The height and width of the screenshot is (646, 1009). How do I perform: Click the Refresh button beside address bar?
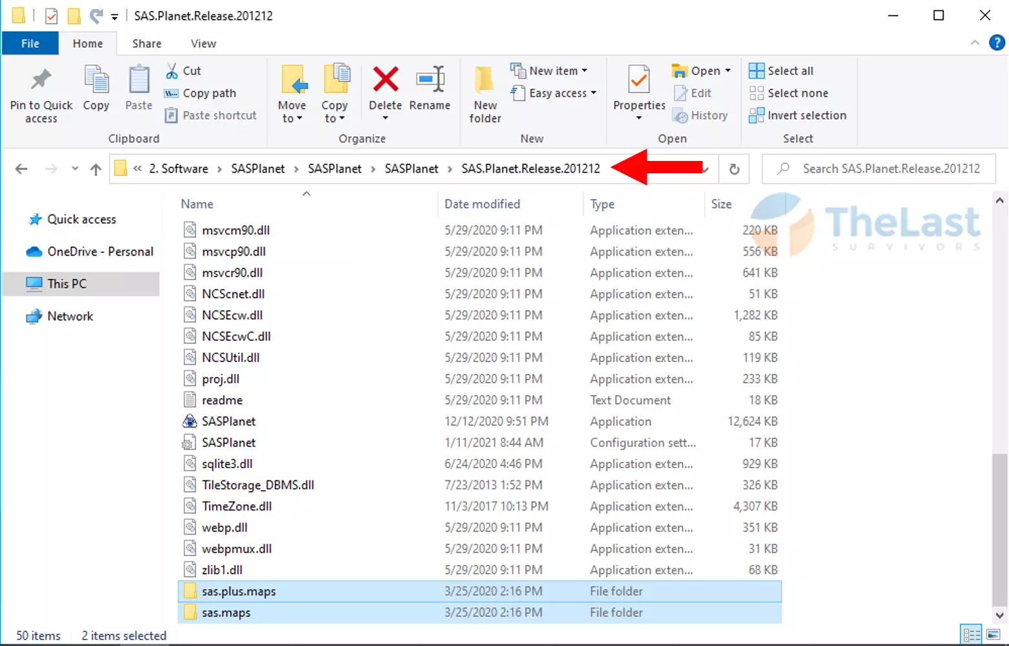[x=734, y=169]
